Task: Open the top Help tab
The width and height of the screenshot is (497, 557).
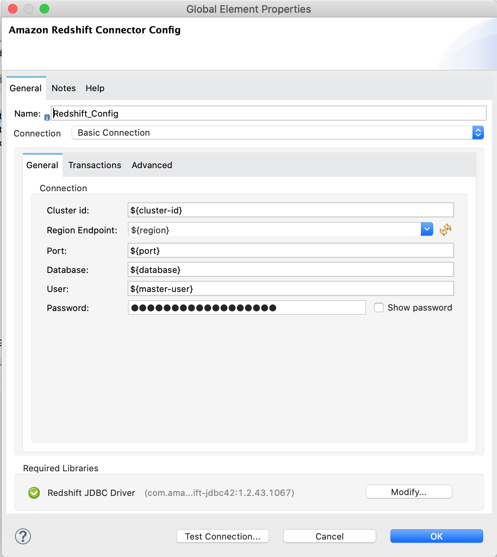Action: [95, 88]
